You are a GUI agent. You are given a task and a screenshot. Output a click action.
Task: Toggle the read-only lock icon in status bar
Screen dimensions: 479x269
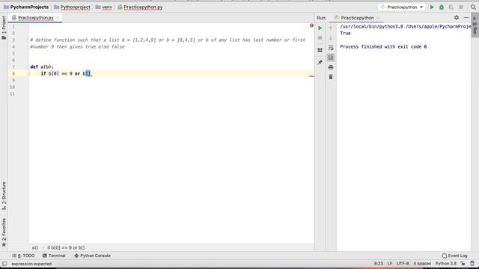click(463, 264)
